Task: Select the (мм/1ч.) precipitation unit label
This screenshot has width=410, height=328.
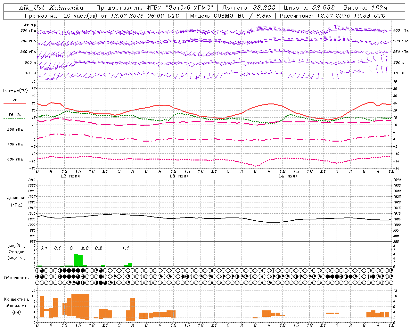Action: pyautogui.click(x=16, y=258)
